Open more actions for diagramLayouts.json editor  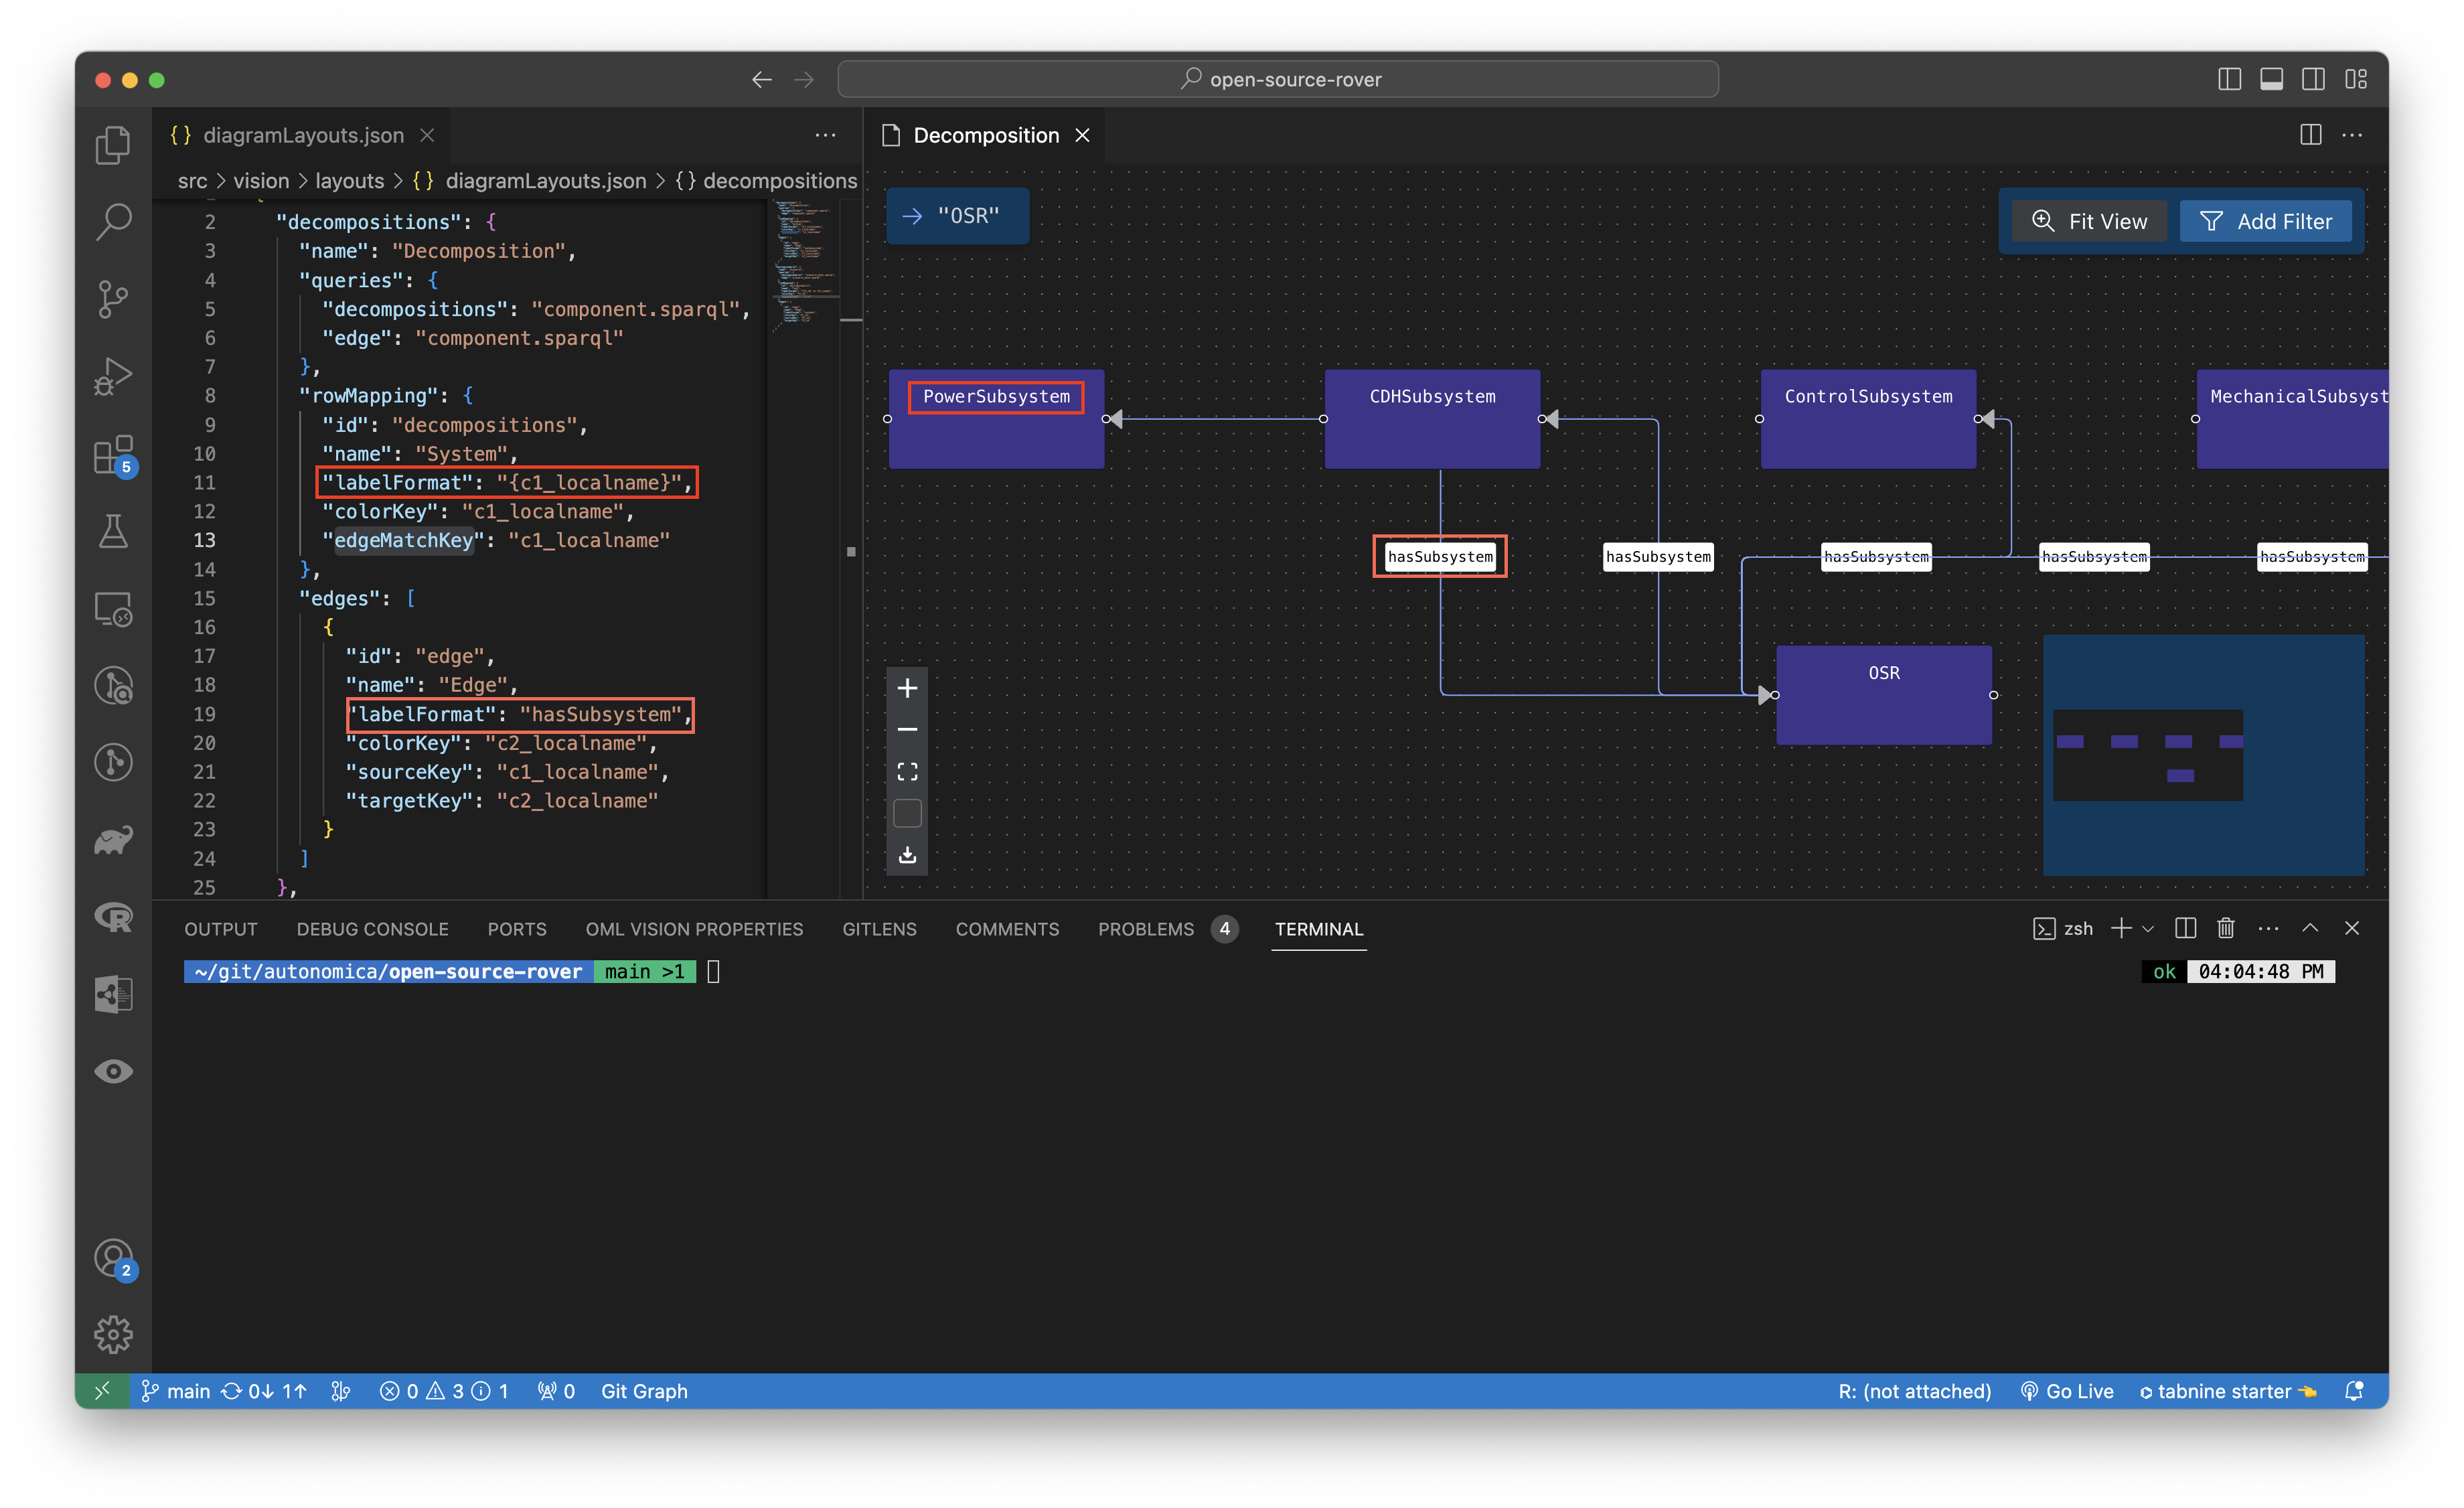[825, 135]
